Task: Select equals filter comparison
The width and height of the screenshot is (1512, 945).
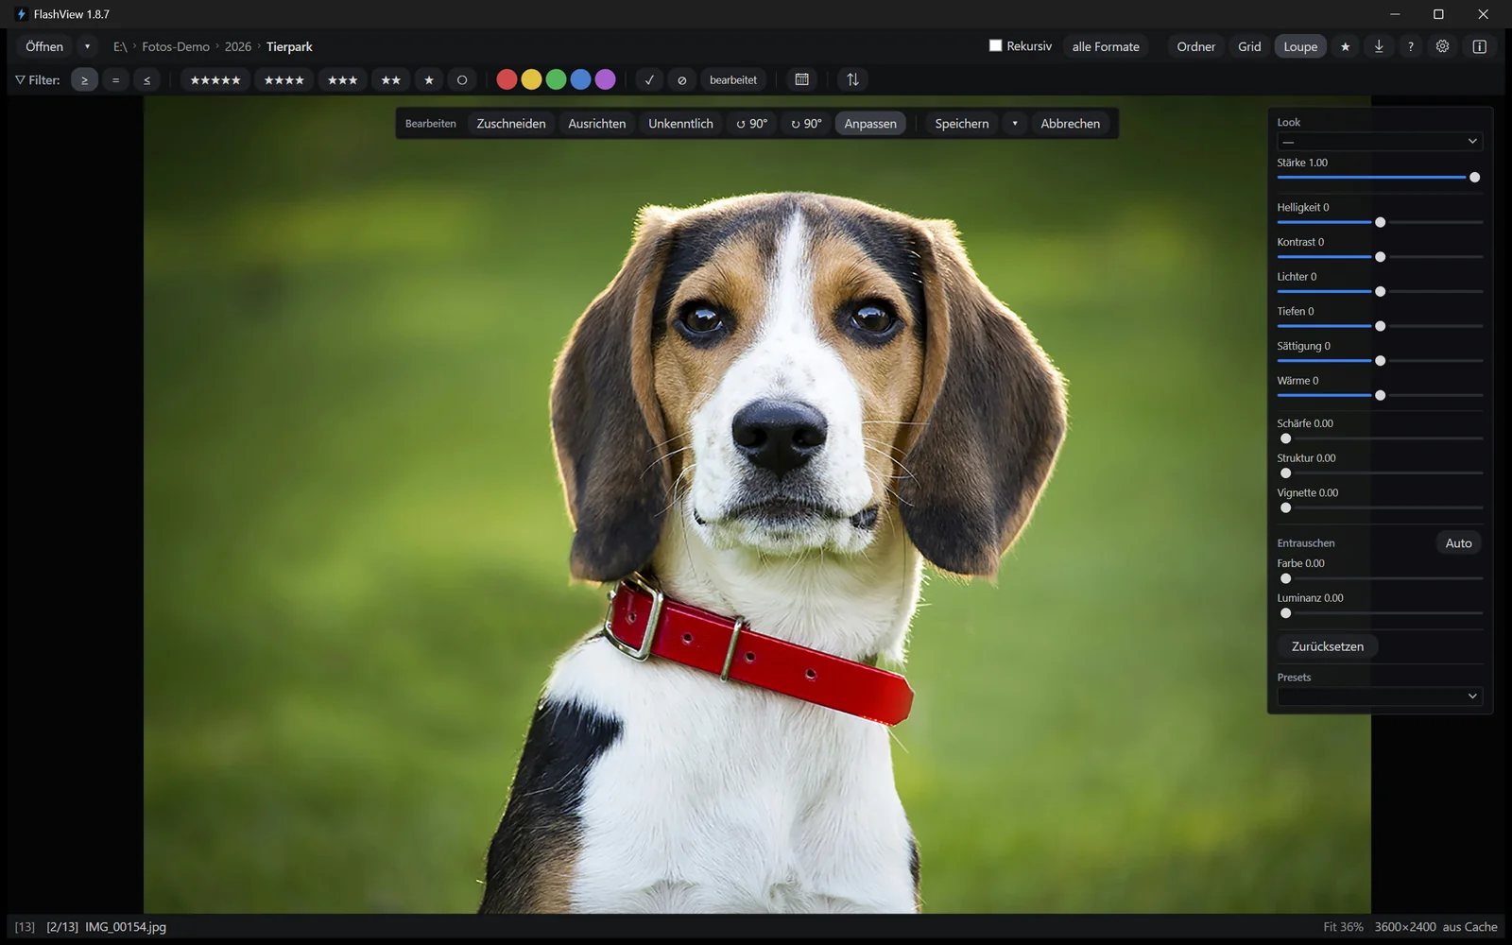Action: pos(115,80)
